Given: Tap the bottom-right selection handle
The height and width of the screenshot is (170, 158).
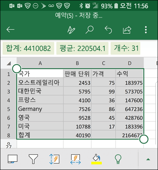Looking at the screenshot, I should tap(144, 139).
